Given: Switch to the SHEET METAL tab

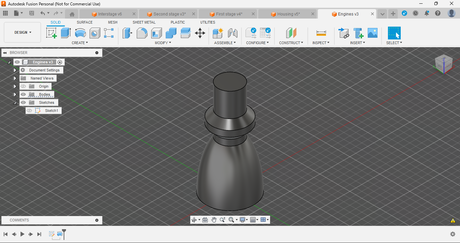Looking at the screenshot, I should click(x=144, y=22).
